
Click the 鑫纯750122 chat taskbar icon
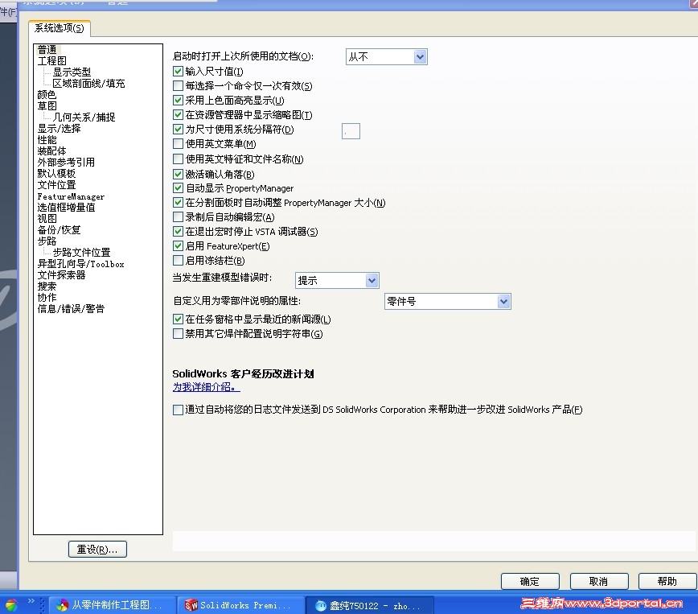pyautogui.click(x=369, y=605)
